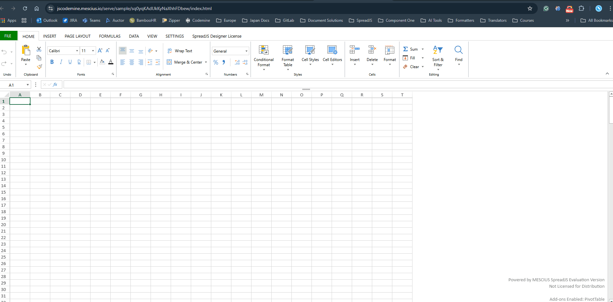Image resolution: width=613 pixels, height=302 pixels.
Task: Click the percent style icon
Action: coord(216,62)
